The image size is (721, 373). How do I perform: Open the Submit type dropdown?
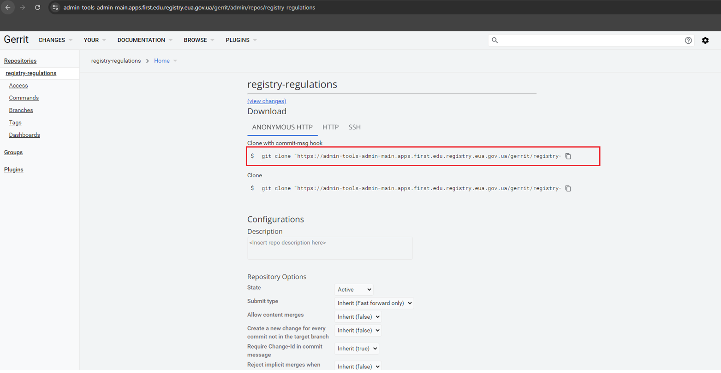click(x=374, y=303)
